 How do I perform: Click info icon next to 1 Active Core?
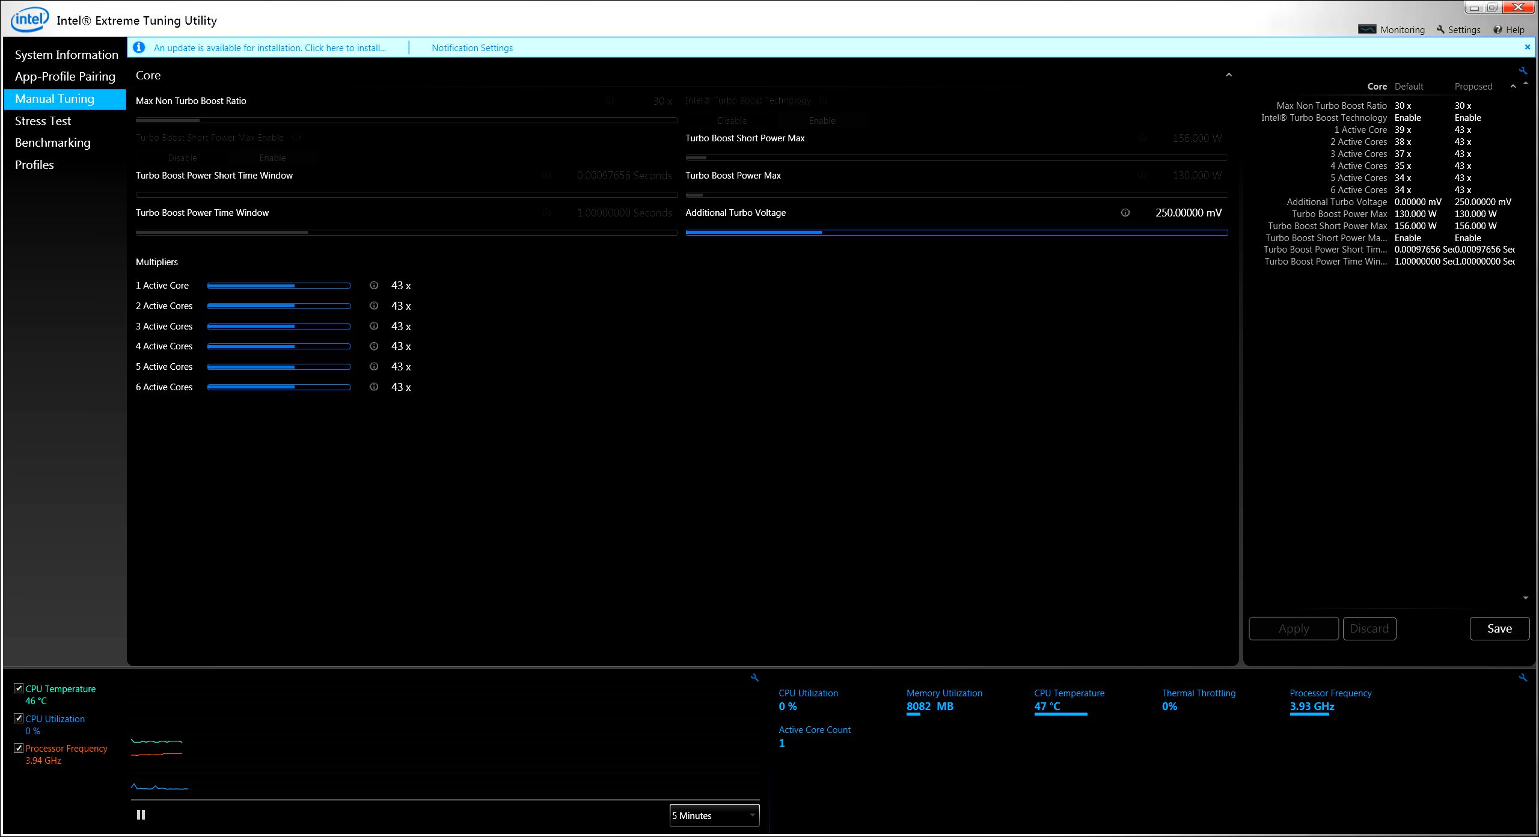pyautogui.click(x=374, y=286)
